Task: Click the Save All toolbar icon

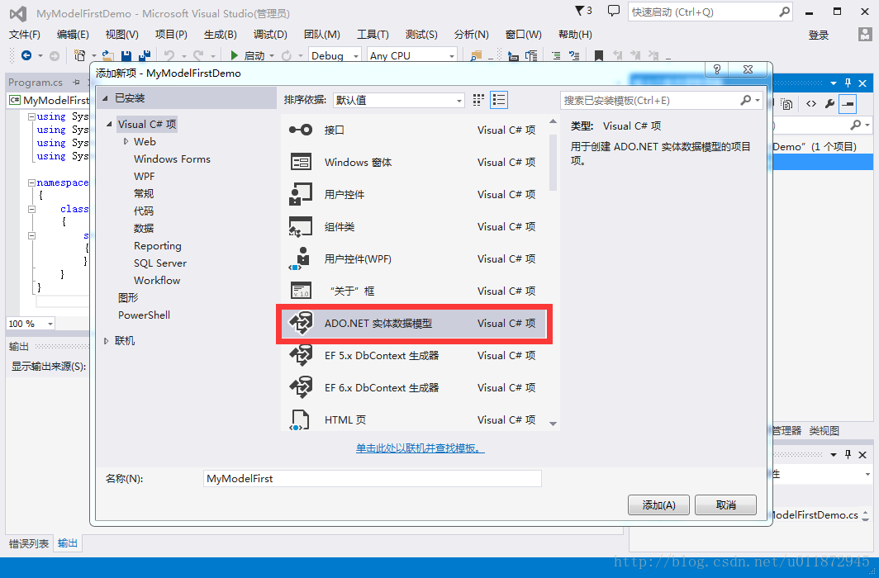Action: 144,55
